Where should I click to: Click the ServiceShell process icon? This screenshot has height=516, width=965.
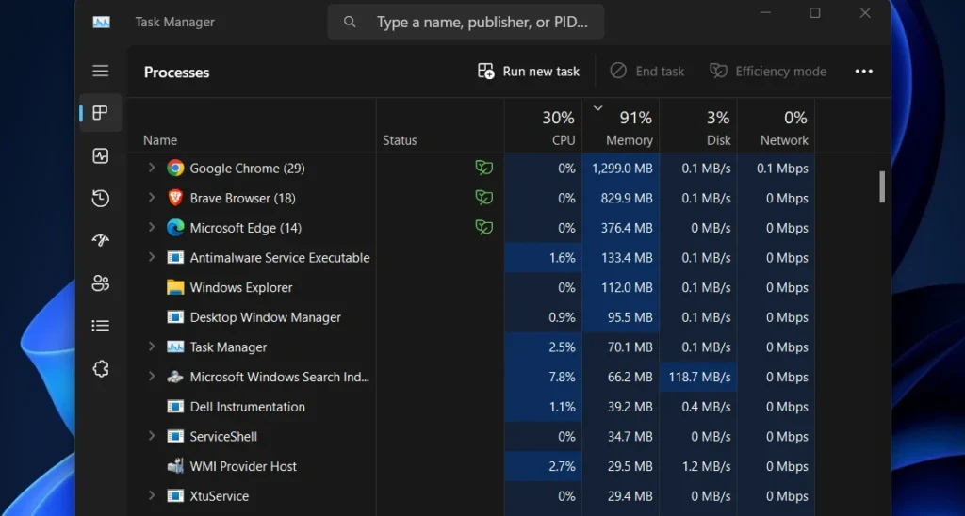tap(175, 437)
